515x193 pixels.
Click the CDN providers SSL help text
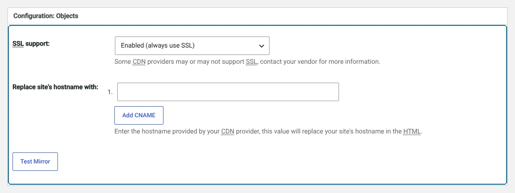pos(247,61)
